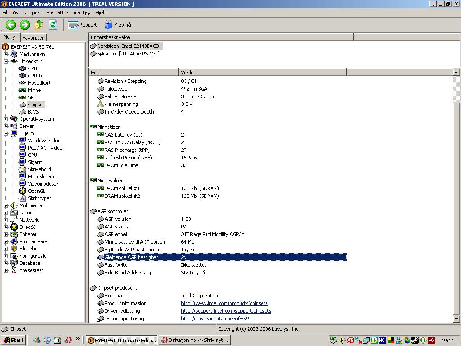Select the Side Band Addressing row
This screenshot has height=346, width=461.
click(217, 273)
